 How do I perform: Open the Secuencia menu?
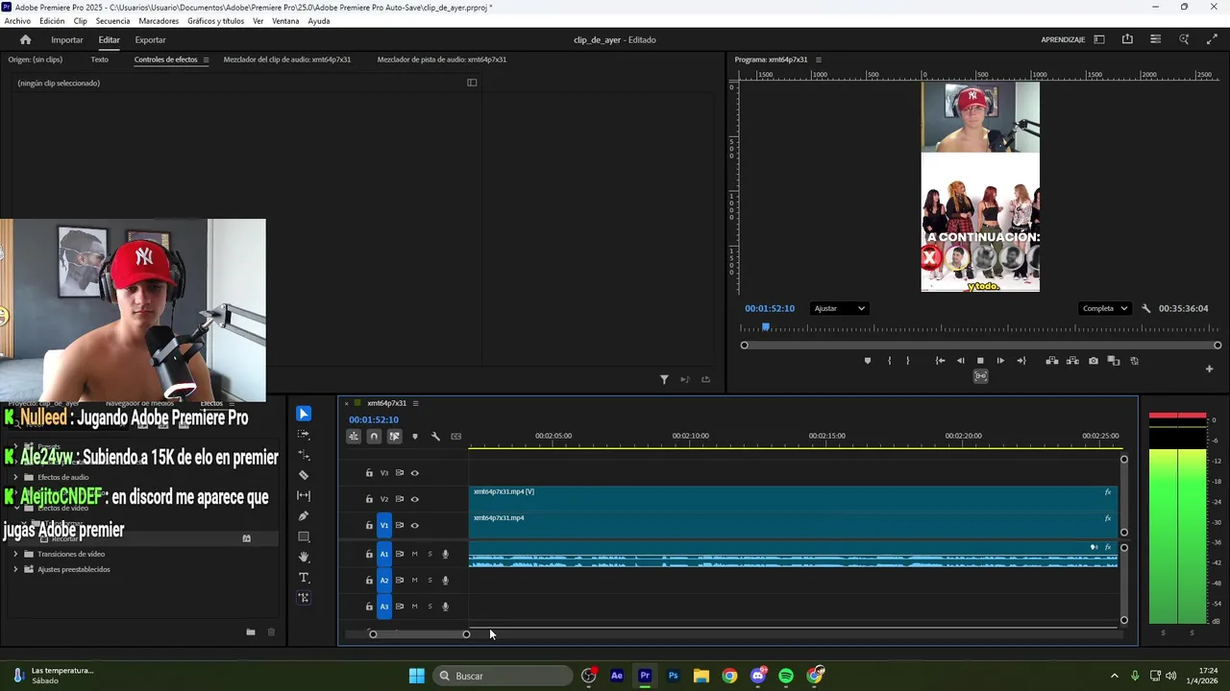[x=112, y=20]
